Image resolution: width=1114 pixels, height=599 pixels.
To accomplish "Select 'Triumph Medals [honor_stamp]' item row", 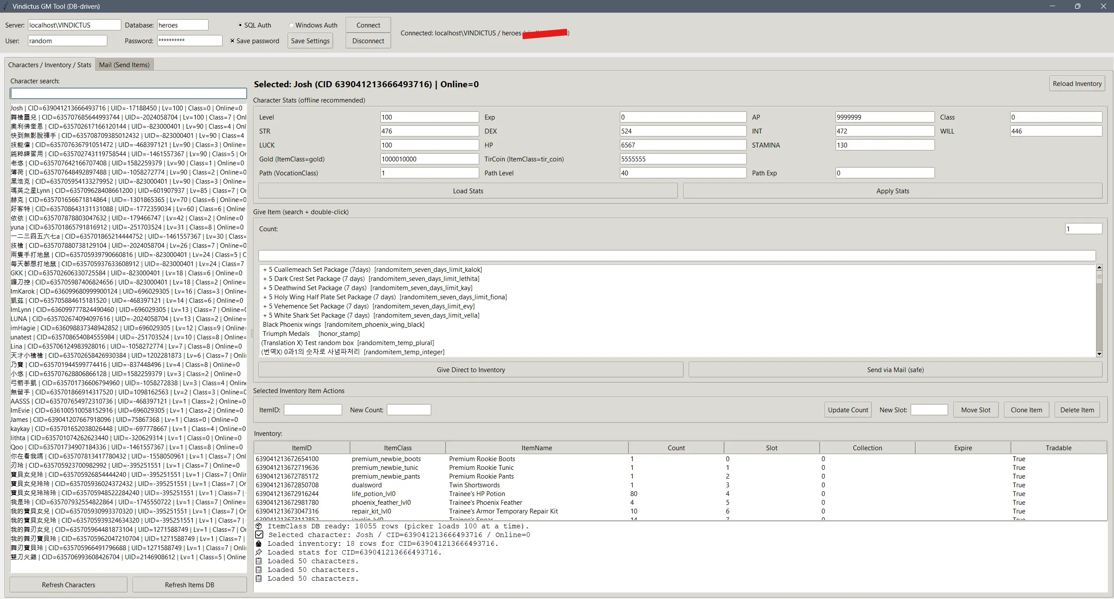I will 677,334.
